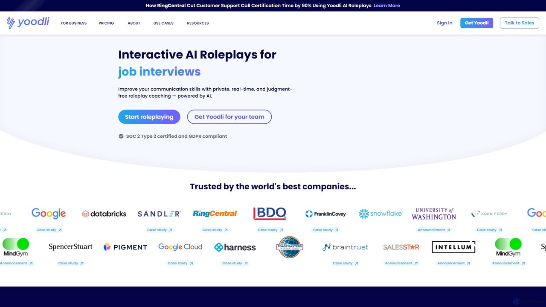The width and height of the screenshot is (546, 307).
Task: Click 'Trusted by the world's best companies...' heading
Action: [273, 186]
